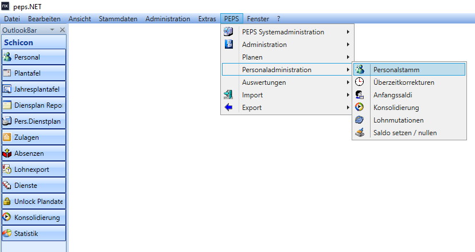
Task: Click the Import menu entry icon
Action: (228, 94)
